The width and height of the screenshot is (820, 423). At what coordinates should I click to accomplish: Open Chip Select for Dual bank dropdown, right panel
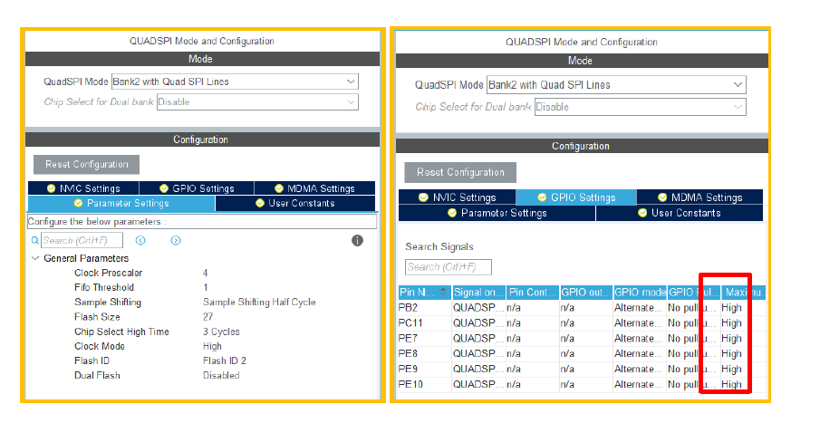click(x=640, y=107)
